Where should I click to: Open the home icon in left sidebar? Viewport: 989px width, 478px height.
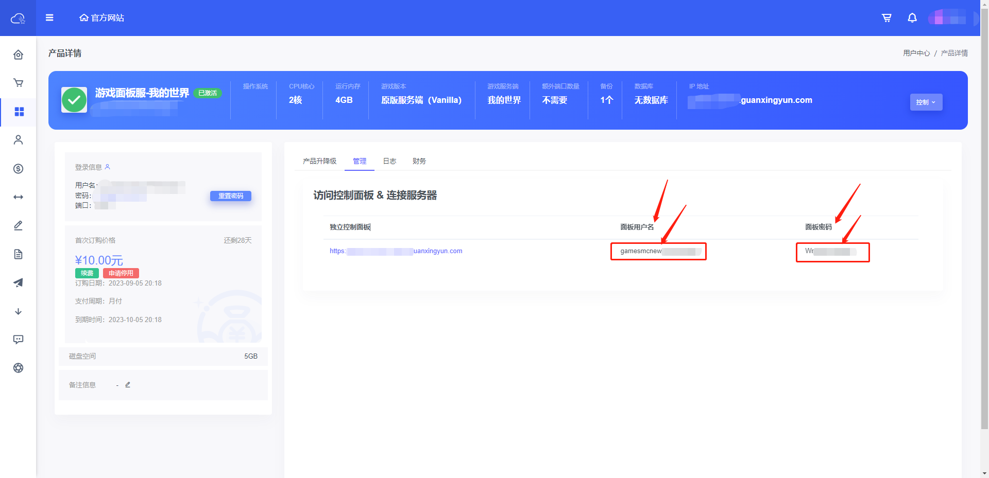coord(19,55)
